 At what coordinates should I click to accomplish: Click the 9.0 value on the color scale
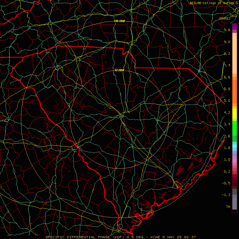point(227,42)
